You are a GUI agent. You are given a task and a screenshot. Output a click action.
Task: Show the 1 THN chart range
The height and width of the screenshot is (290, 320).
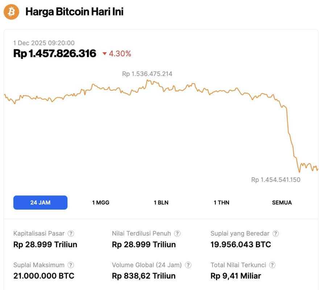[221, 203]
